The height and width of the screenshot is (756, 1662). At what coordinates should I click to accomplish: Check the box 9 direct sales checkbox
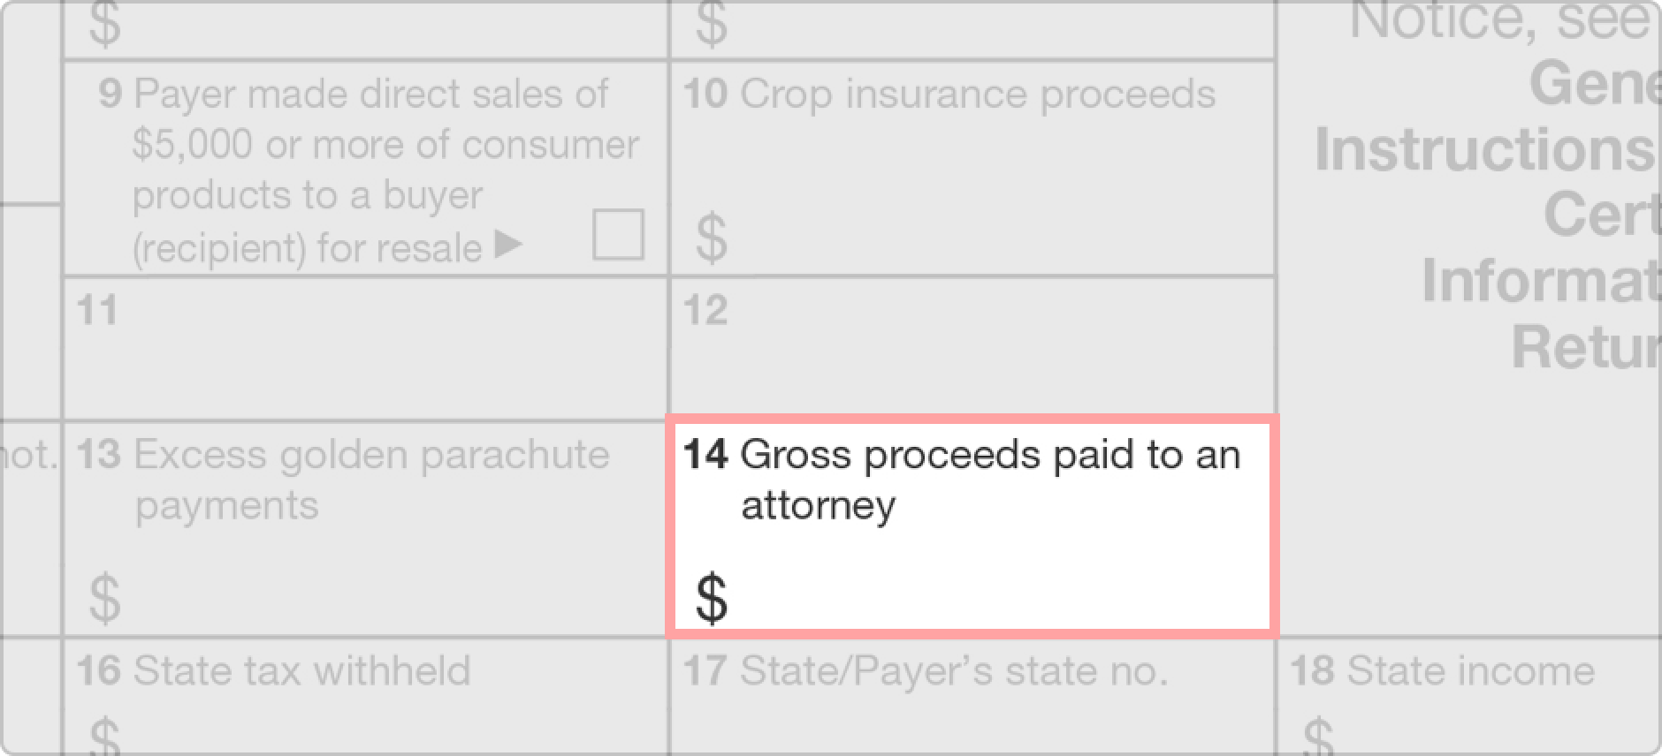pos(618,234)
